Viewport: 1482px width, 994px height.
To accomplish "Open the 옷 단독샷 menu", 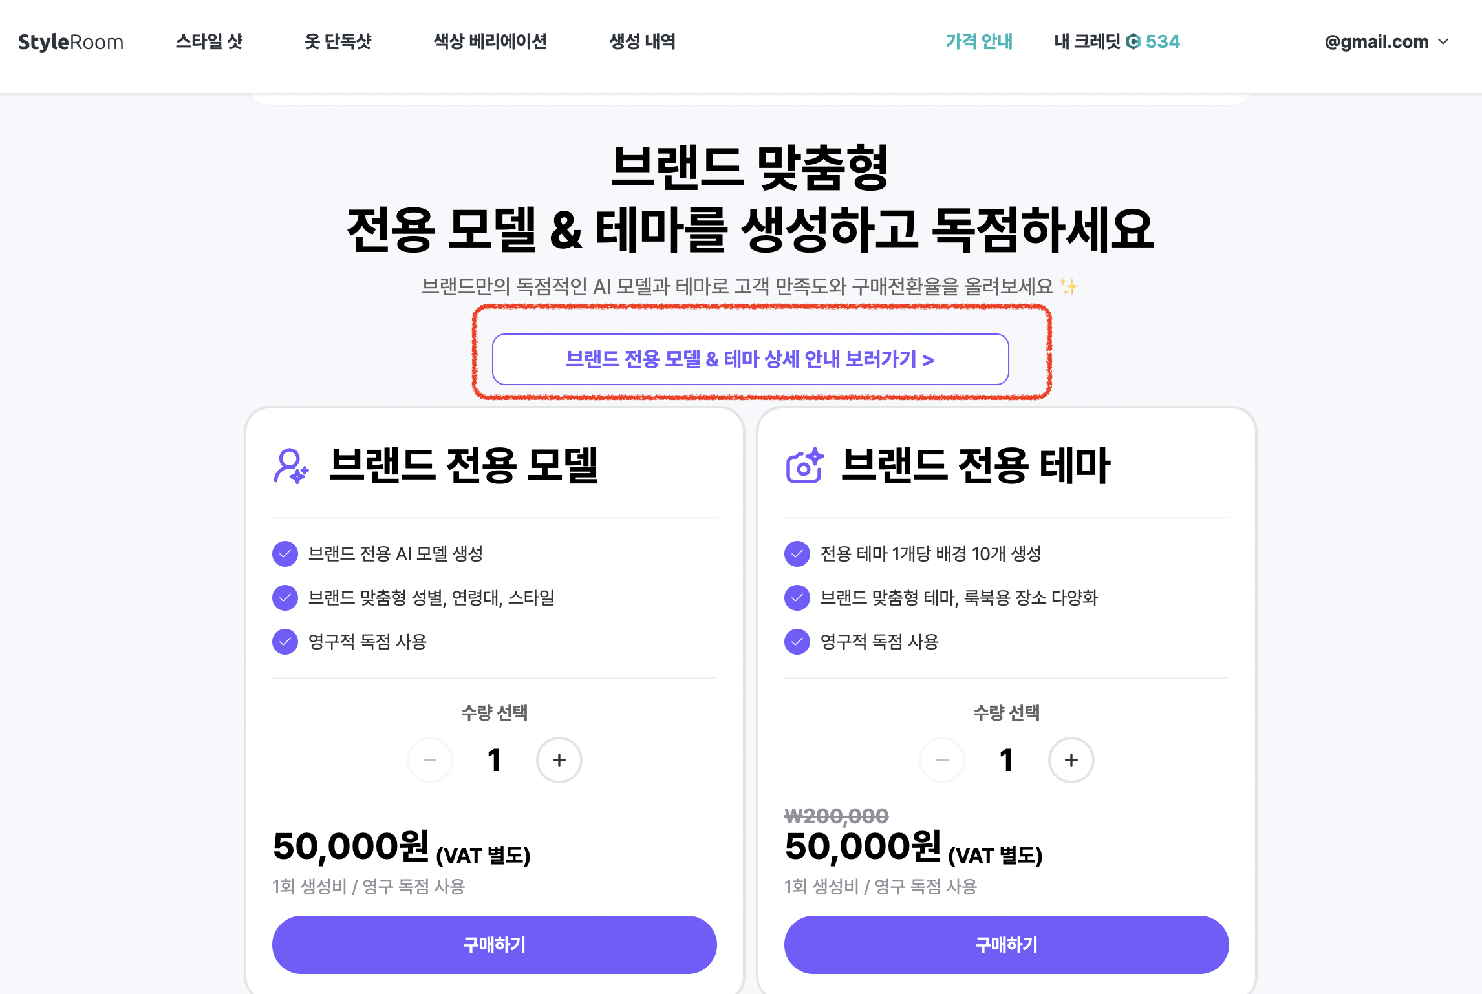I will coord(338,41).
